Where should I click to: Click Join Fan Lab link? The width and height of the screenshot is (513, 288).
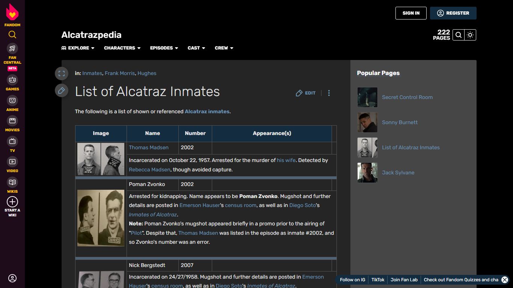tap(404, 280)
